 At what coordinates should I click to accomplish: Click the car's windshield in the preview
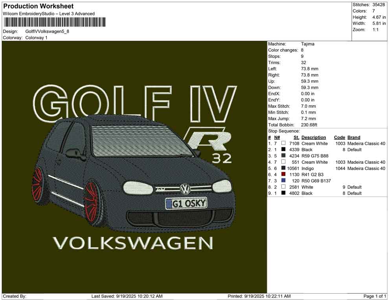[139, 141]
